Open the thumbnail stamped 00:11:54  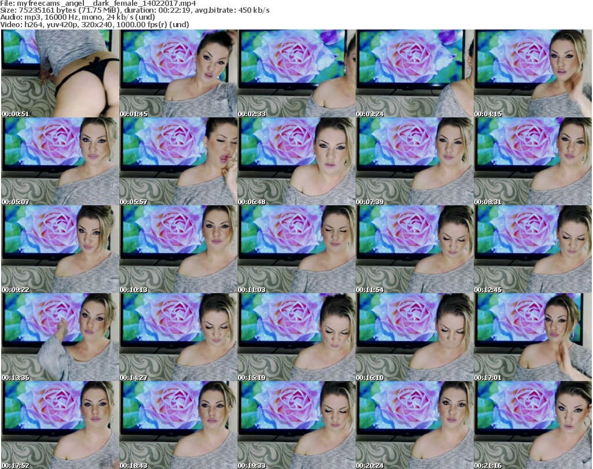415,249
